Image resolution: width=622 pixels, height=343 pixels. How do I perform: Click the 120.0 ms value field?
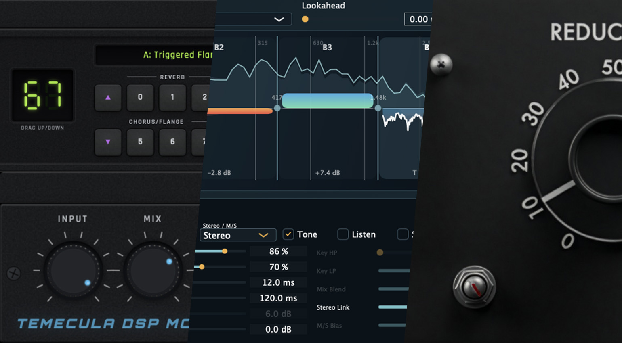pos(278,298)
